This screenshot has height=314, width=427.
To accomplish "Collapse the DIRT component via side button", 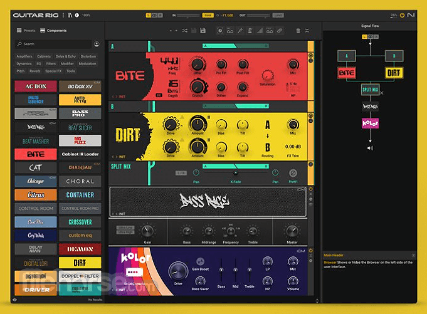I will click(x=311, y=121).
